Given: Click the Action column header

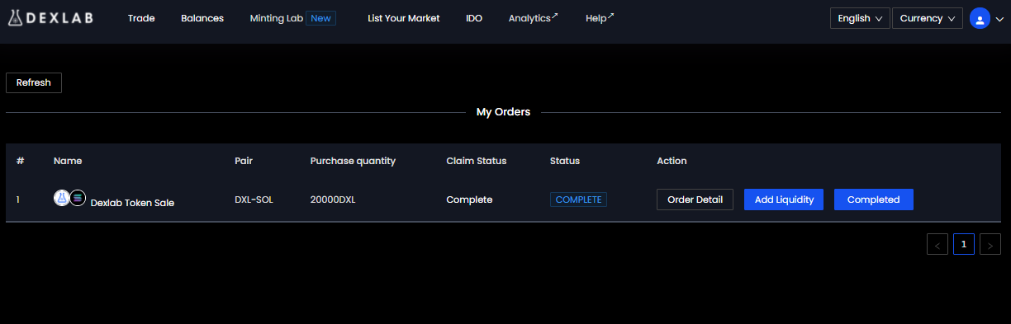Looking at the screenshot, I should click(x=672, y=161).
